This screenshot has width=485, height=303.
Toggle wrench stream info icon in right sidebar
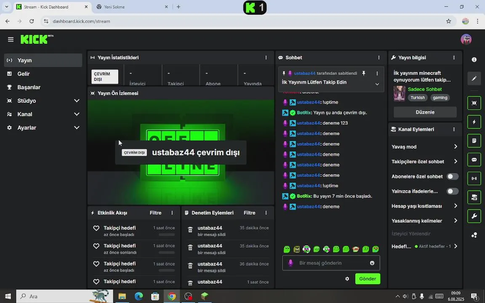tap(474, 216)
